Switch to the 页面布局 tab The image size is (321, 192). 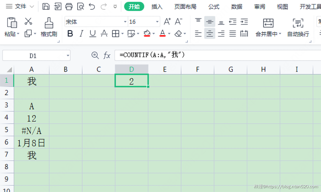pyautogui.click(x=185, y=7)
